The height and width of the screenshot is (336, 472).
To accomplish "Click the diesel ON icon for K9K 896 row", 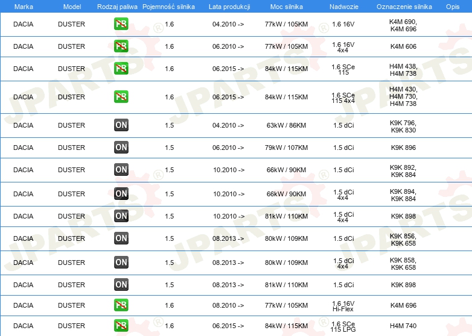I will [121, 148].
